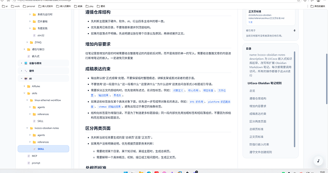Collapse the linux-ethernet-workflow folder chevron

(x=27, y=100)
